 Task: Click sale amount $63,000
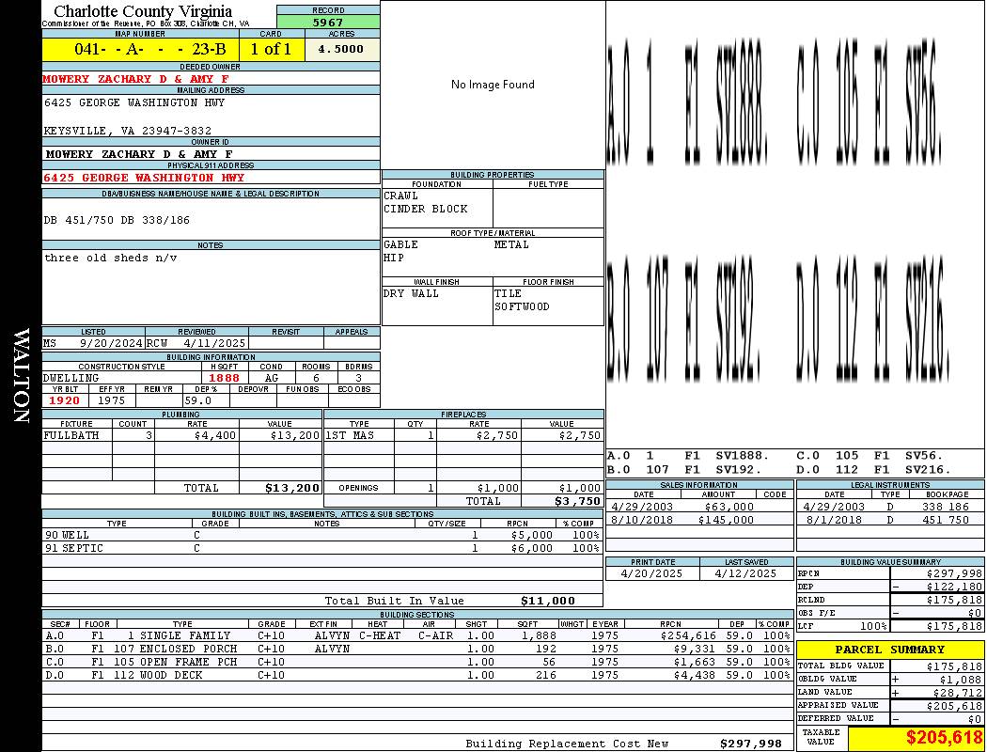tap(728, 507)
